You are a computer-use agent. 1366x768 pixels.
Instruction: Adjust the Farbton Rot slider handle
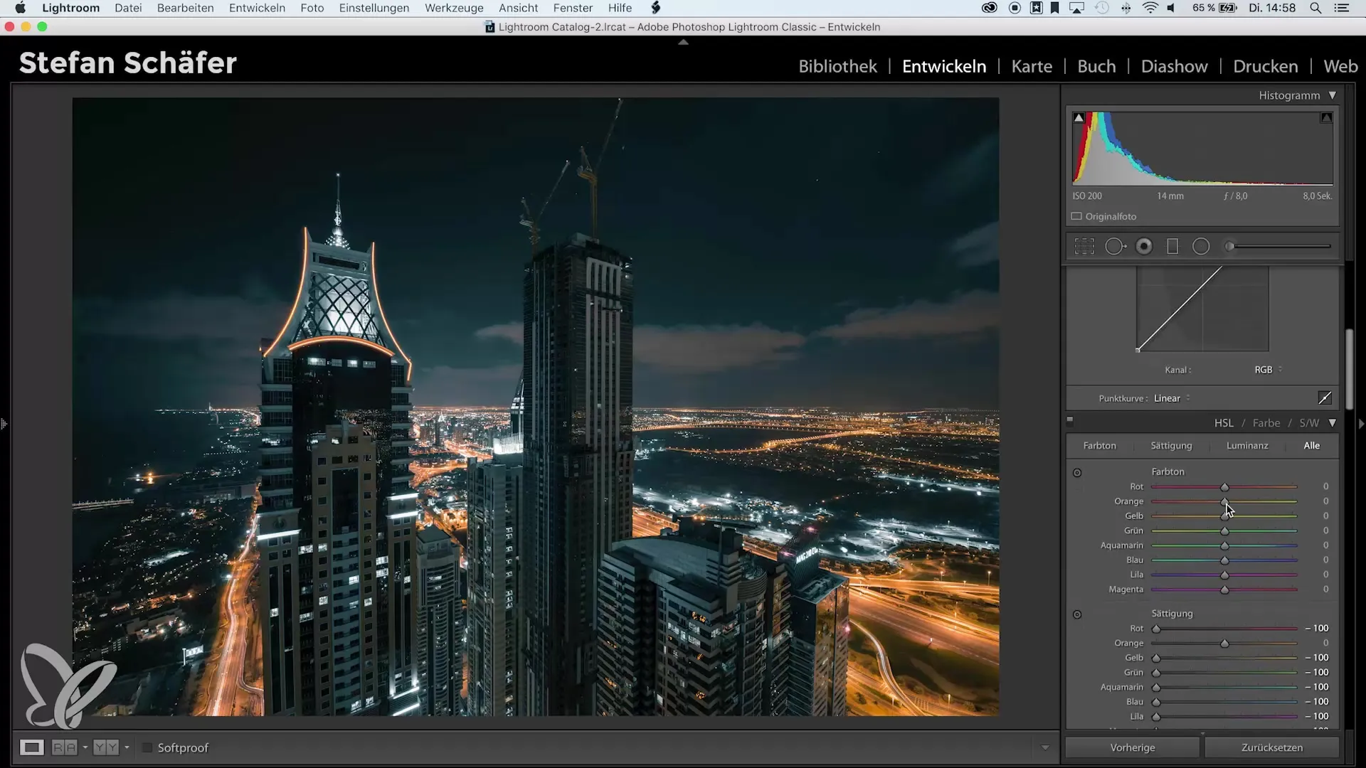coord(1224,487)
